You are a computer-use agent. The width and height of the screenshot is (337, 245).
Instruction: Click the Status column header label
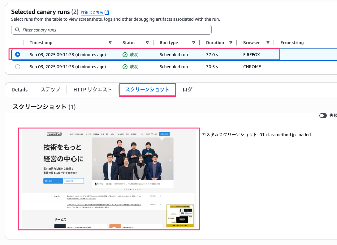click(129, 43)
